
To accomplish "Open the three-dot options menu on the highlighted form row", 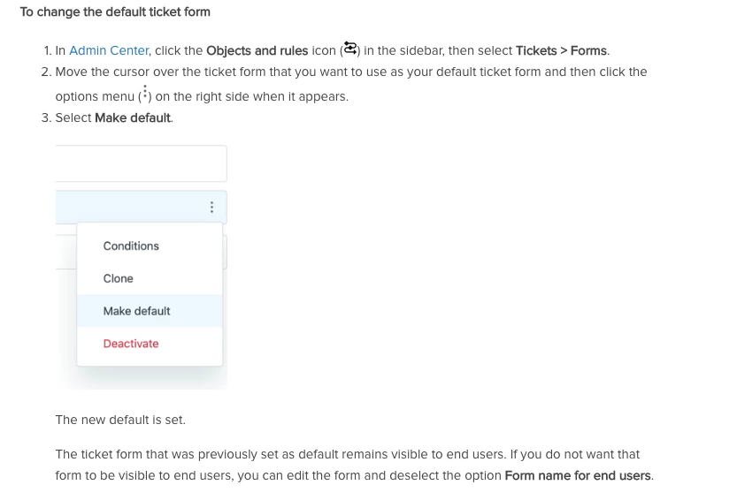I will 211,208.
